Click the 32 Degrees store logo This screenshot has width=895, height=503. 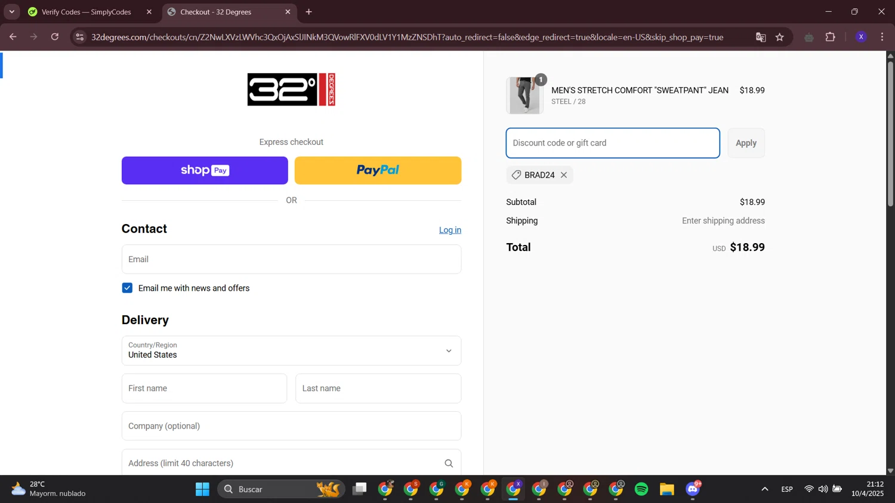point(291,89)
